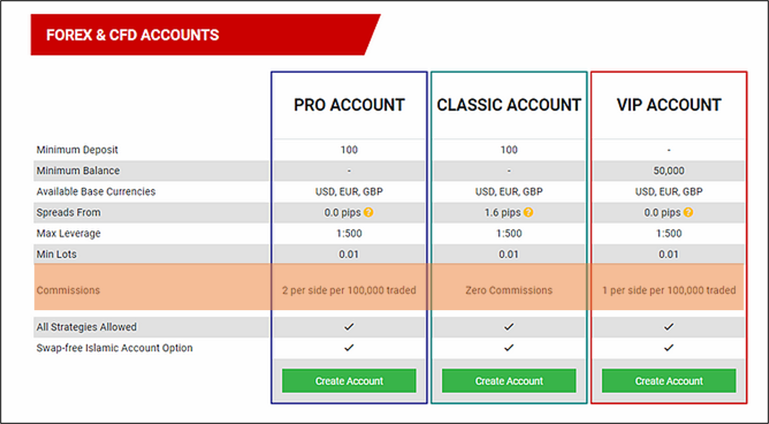Click Classic Account USD, EUR, GBP currencies
Viewport: 769px width, 424px height.
click(x=509, y=192)
